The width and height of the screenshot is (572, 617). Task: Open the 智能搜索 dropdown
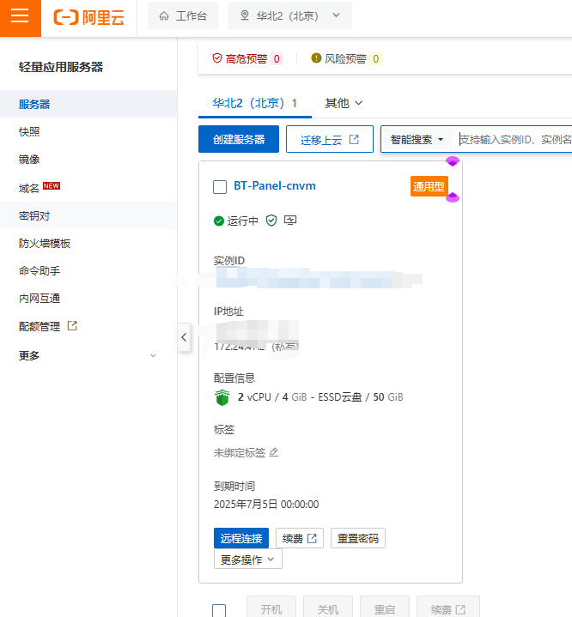[x=417, y=139]
